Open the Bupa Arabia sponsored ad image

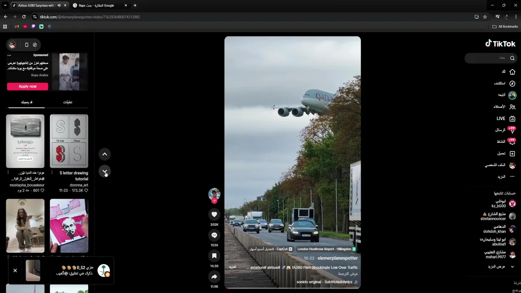coord(69,72)
